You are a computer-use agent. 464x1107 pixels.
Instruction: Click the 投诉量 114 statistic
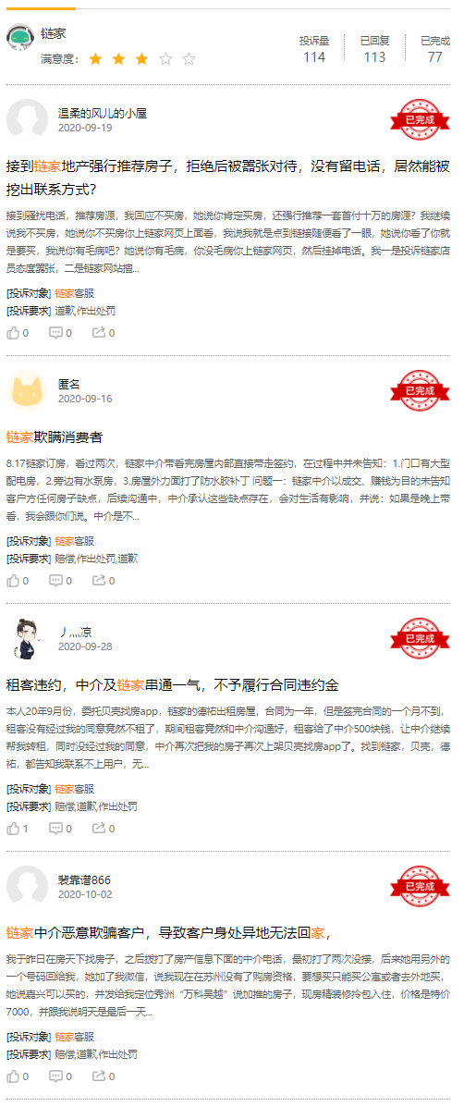point(314,49)
